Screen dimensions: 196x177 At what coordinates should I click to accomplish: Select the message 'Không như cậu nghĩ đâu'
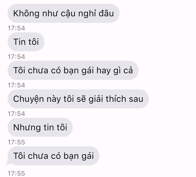pos(63,13)
